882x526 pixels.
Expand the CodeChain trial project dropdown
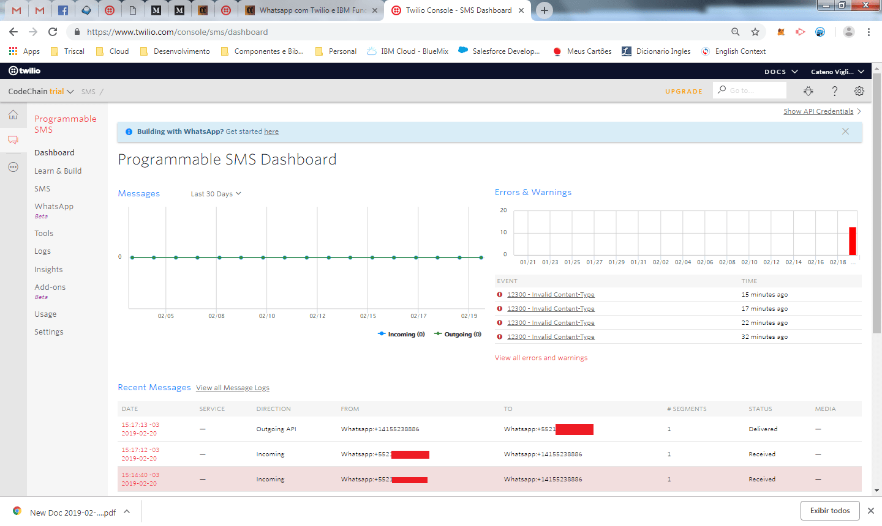point(41,91)
